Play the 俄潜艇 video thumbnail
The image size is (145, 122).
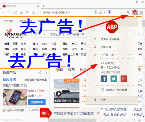point(59,94)
